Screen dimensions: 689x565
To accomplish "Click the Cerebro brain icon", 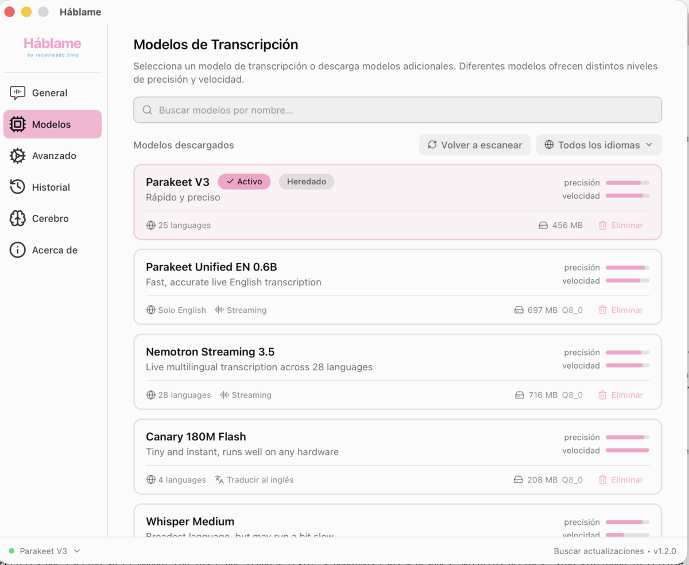I will pyautogui.click(x=18, y=219).
